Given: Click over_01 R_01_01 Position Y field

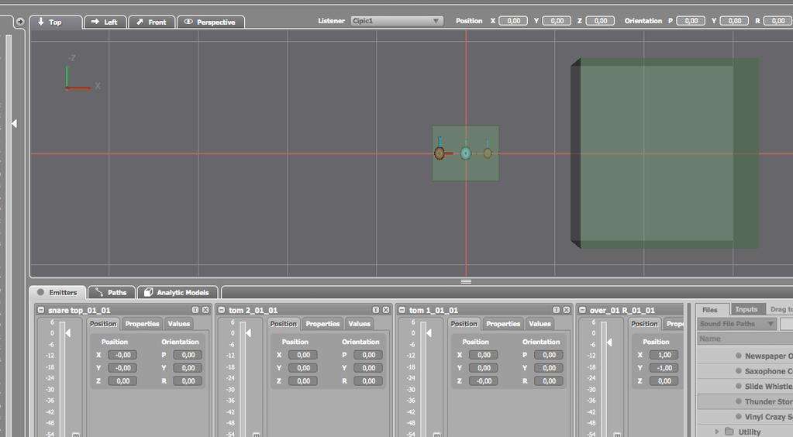Looking at the screenshot, I should [664, 368].
